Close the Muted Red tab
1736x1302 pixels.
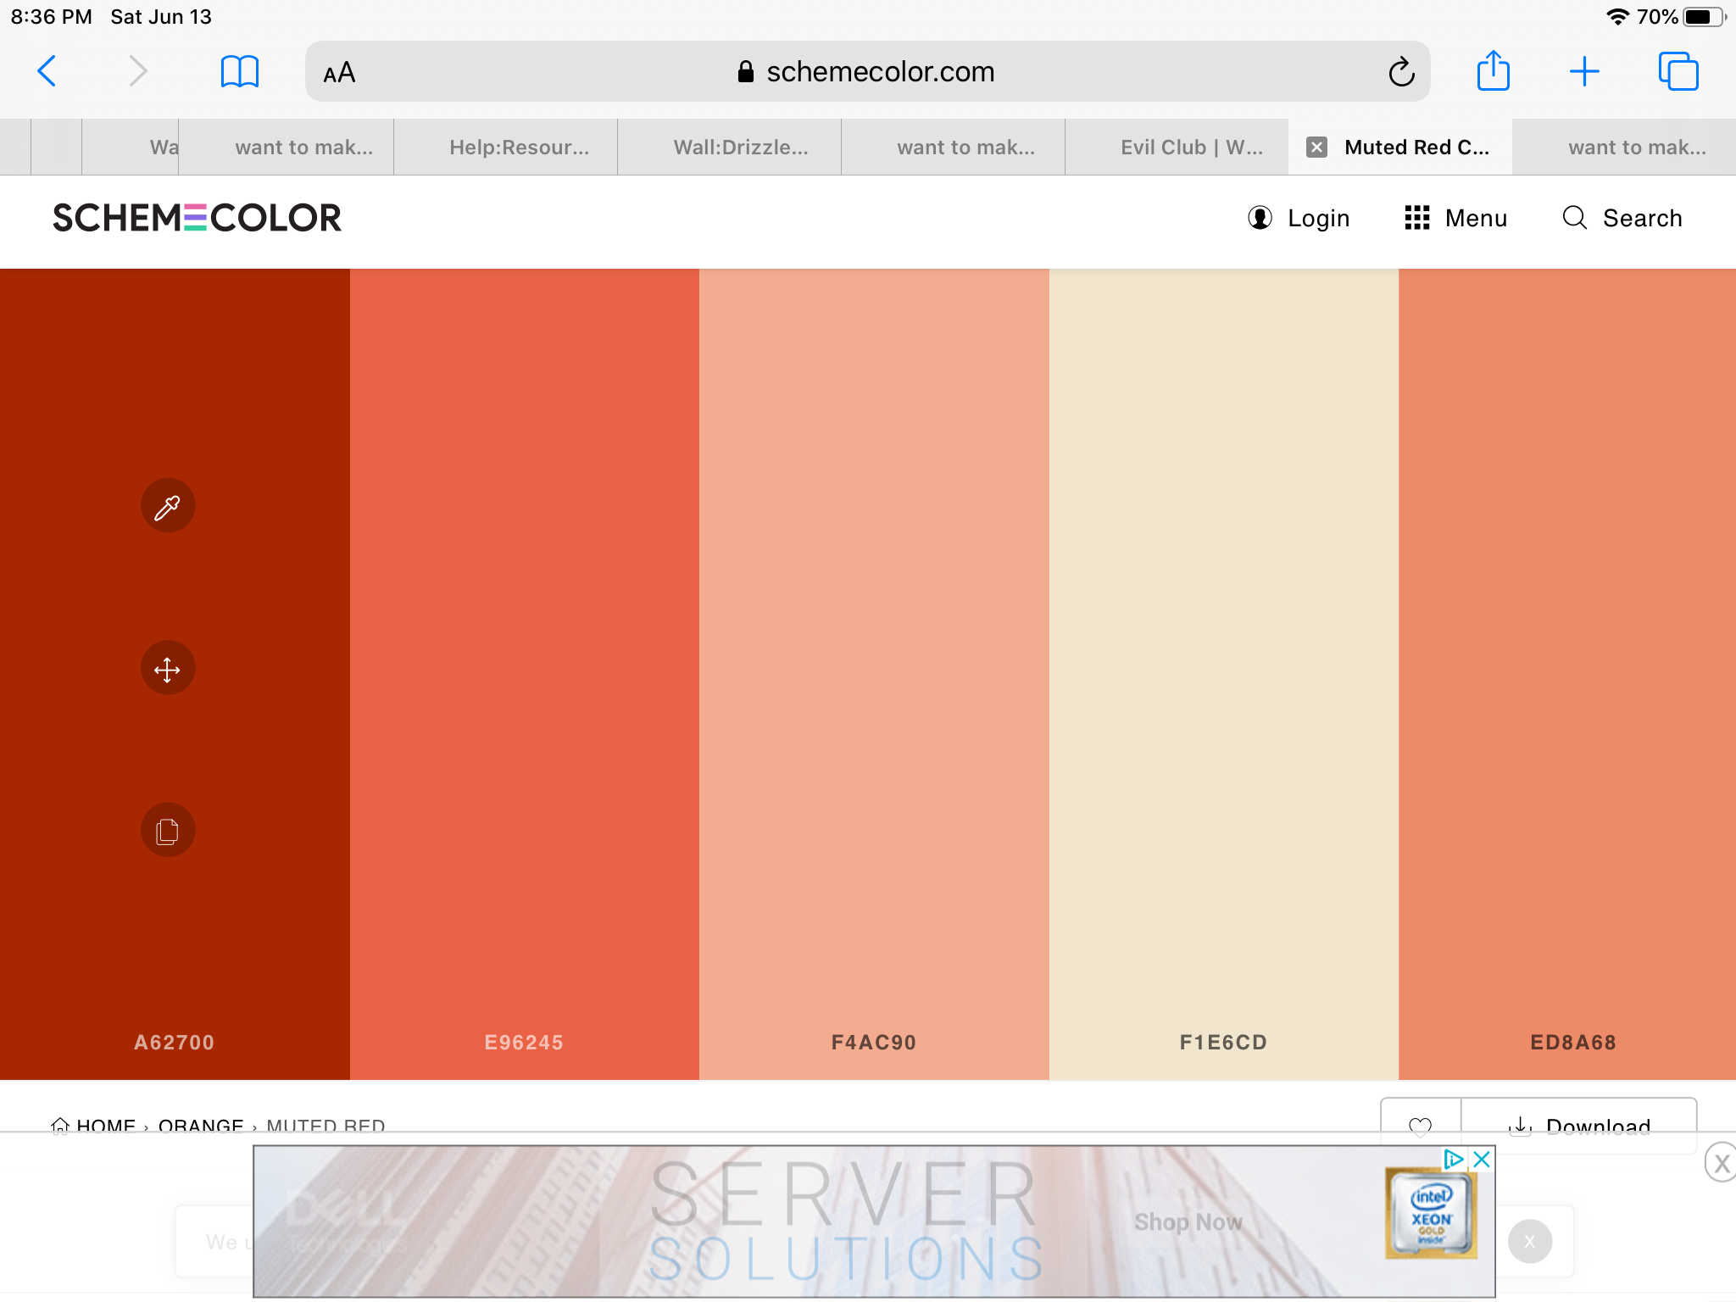[1316, 147]
